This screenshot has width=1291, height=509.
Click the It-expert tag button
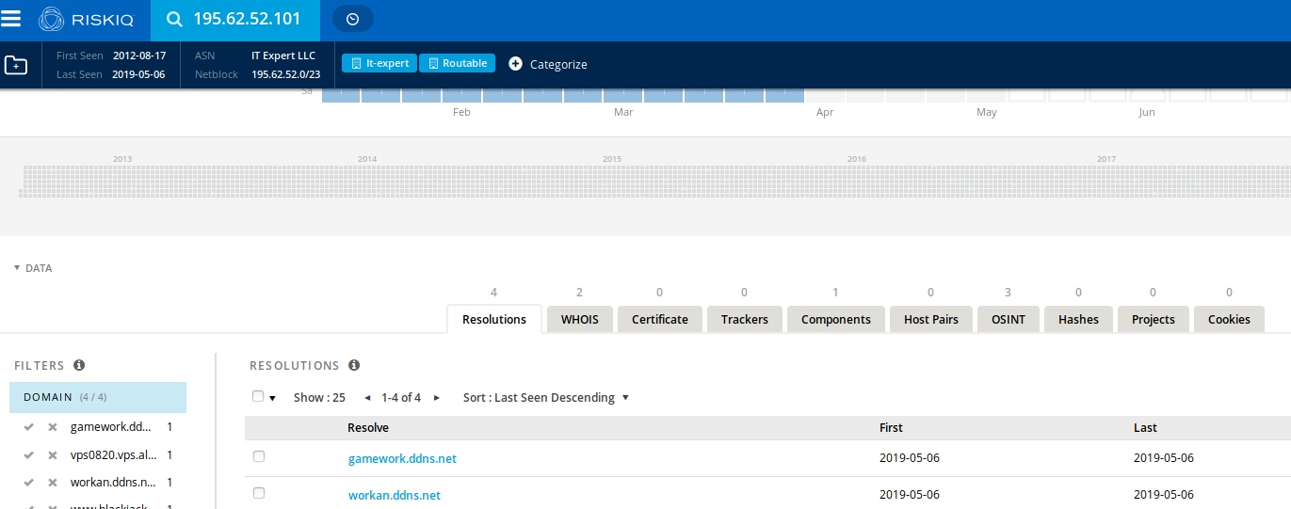point(379,63)
